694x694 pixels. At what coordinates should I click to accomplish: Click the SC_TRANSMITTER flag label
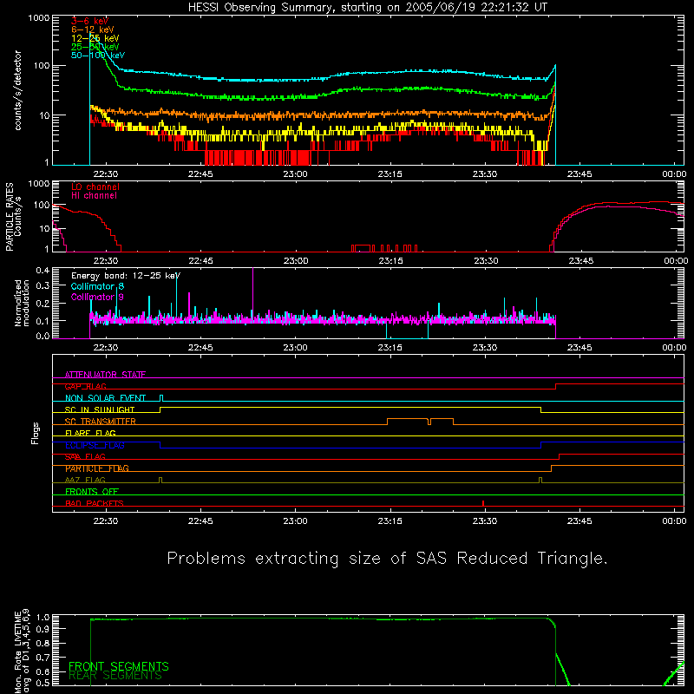point(101,422)
